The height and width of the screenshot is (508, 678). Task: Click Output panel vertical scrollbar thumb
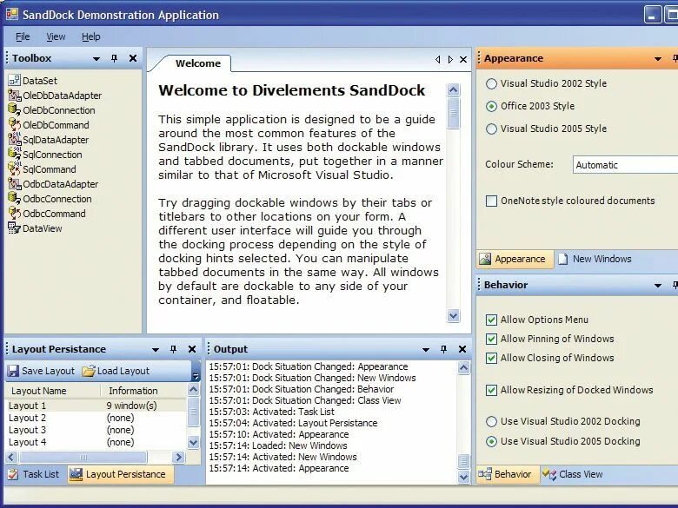point(463,461)
